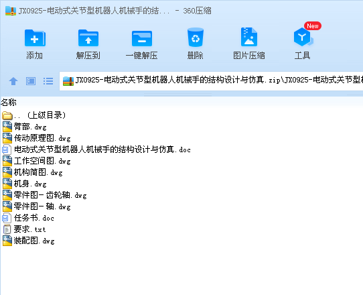Viewport: 363px width, 295px height.
Task: Sort by the 名称 column header
Action: coord(9,102)
